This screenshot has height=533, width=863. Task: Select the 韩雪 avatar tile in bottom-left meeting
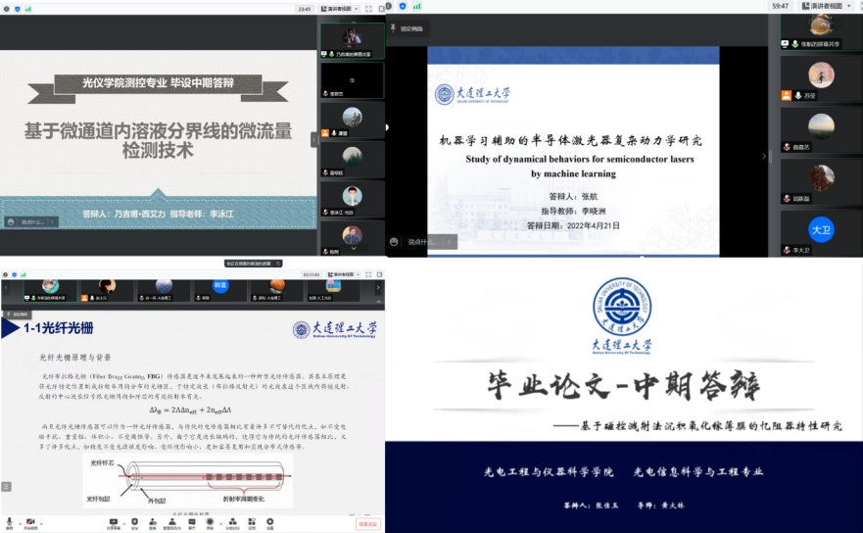(x=220, y=290)
